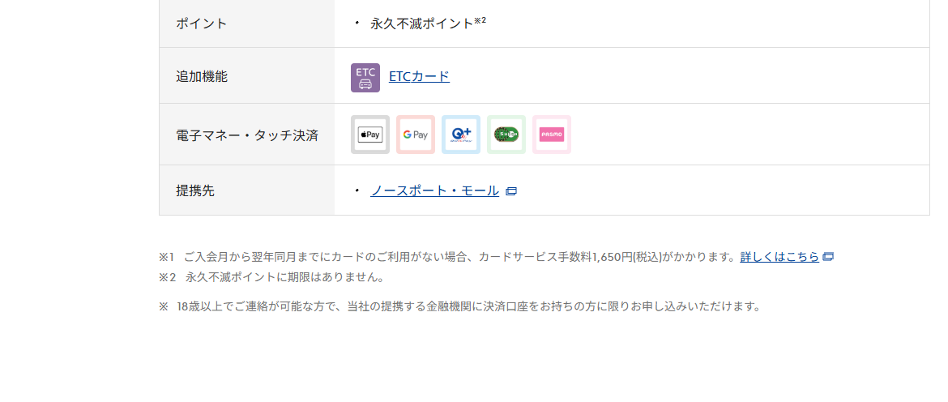Open the ETCカード link
This screenshot has width=948, height=402.
click(x=419, y=76)
